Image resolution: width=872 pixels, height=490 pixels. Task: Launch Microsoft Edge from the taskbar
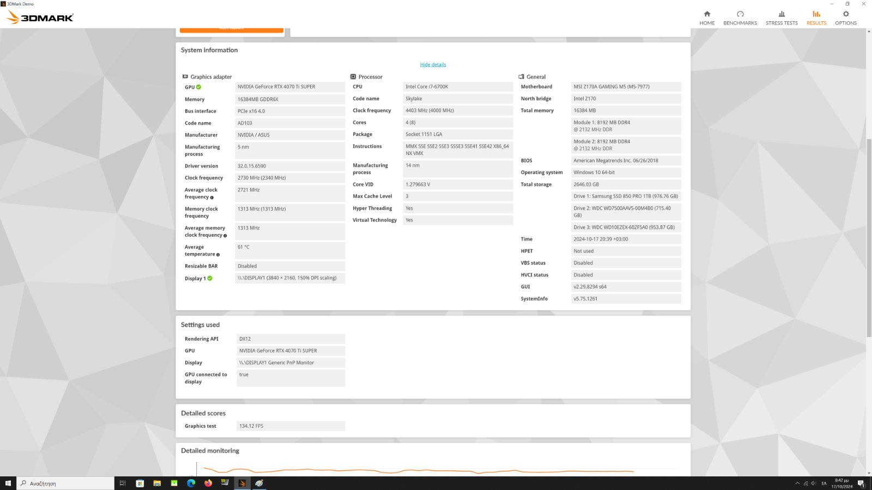[x=191, y=483]
